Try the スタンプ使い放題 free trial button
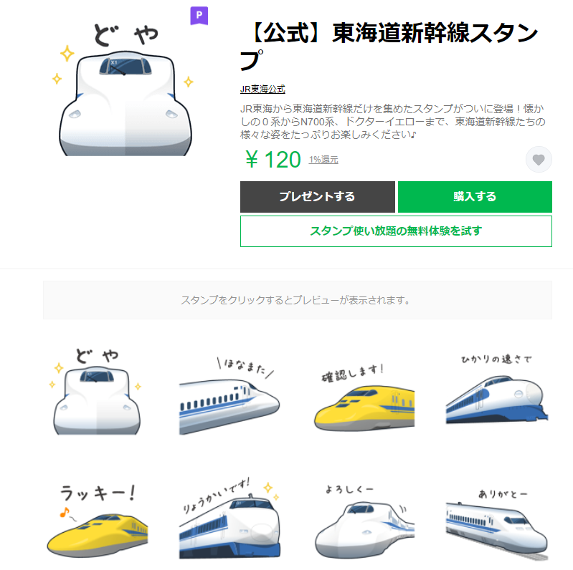The height and width of the screenshot is (570, 573). tap(396, 231)
